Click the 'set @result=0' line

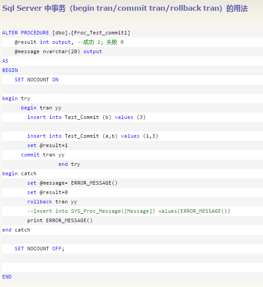(47, 192)
